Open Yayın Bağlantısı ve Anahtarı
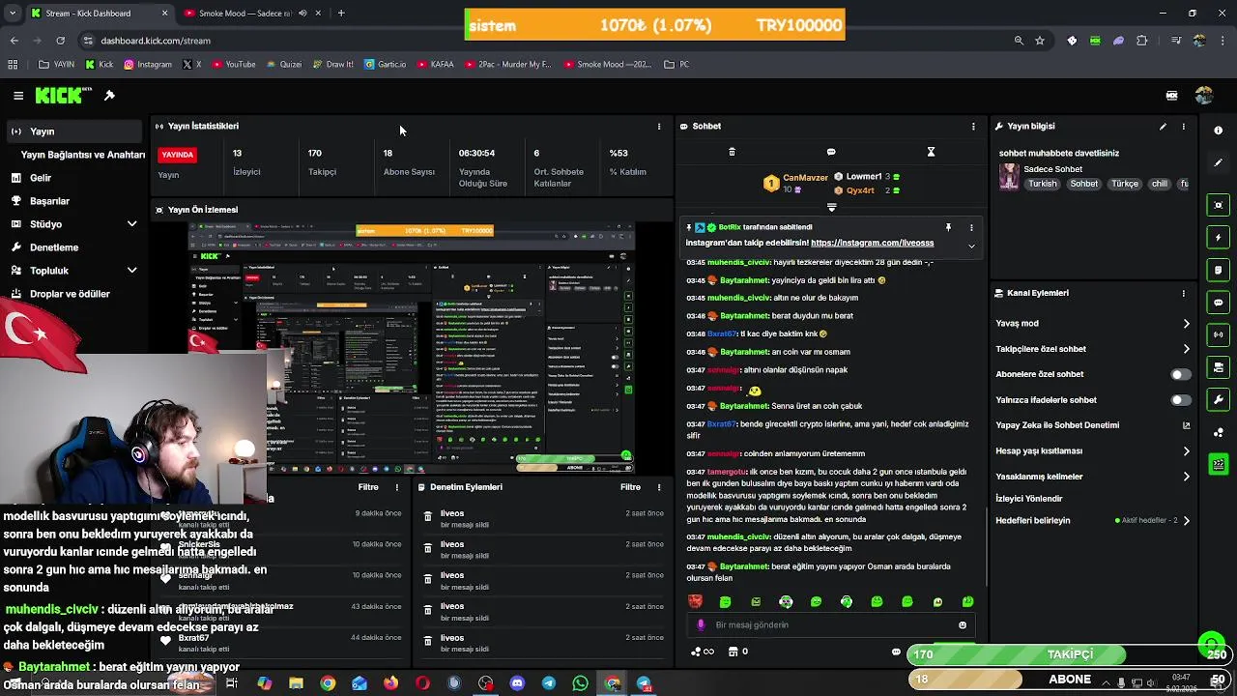Screen dimensions: 1237x696 (83, 155)
